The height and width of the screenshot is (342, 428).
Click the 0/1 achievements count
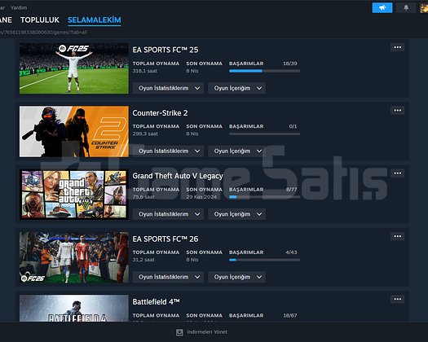tap(293, 126)
